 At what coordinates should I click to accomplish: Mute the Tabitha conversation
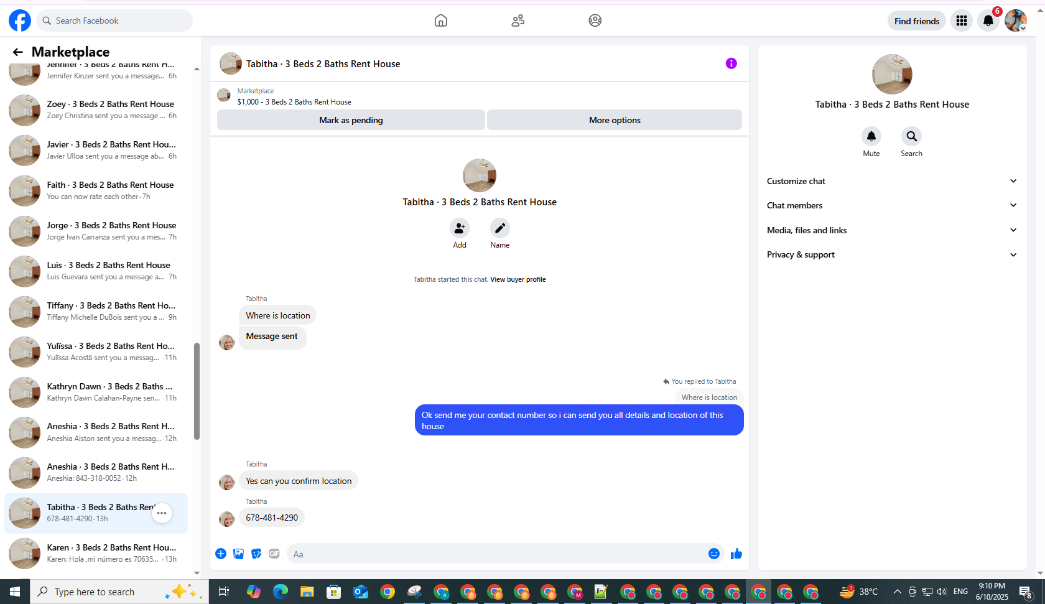tap(871, 136)
